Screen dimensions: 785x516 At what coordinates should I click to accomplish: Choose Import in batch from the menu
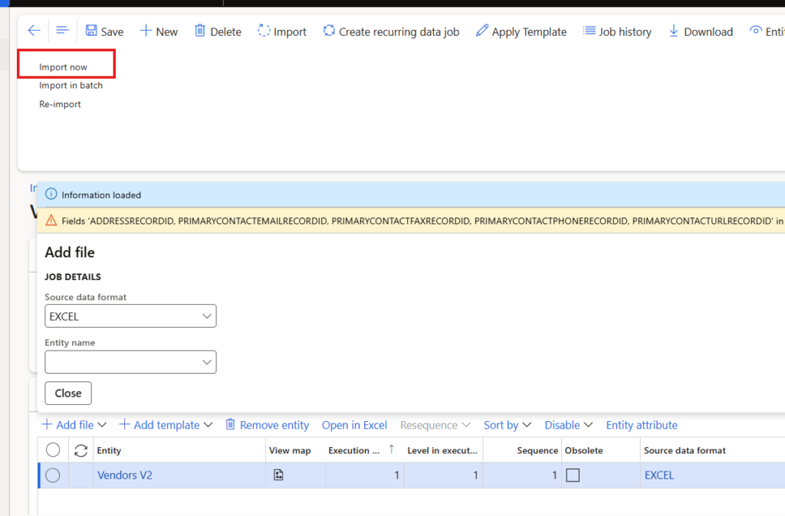71,86
